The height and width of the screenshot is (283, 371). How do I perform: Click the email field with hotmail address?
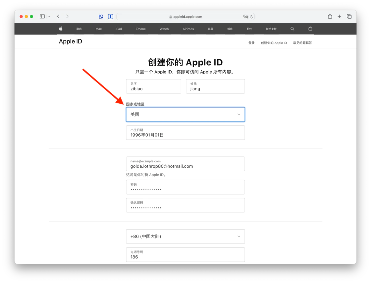[185, 164]
